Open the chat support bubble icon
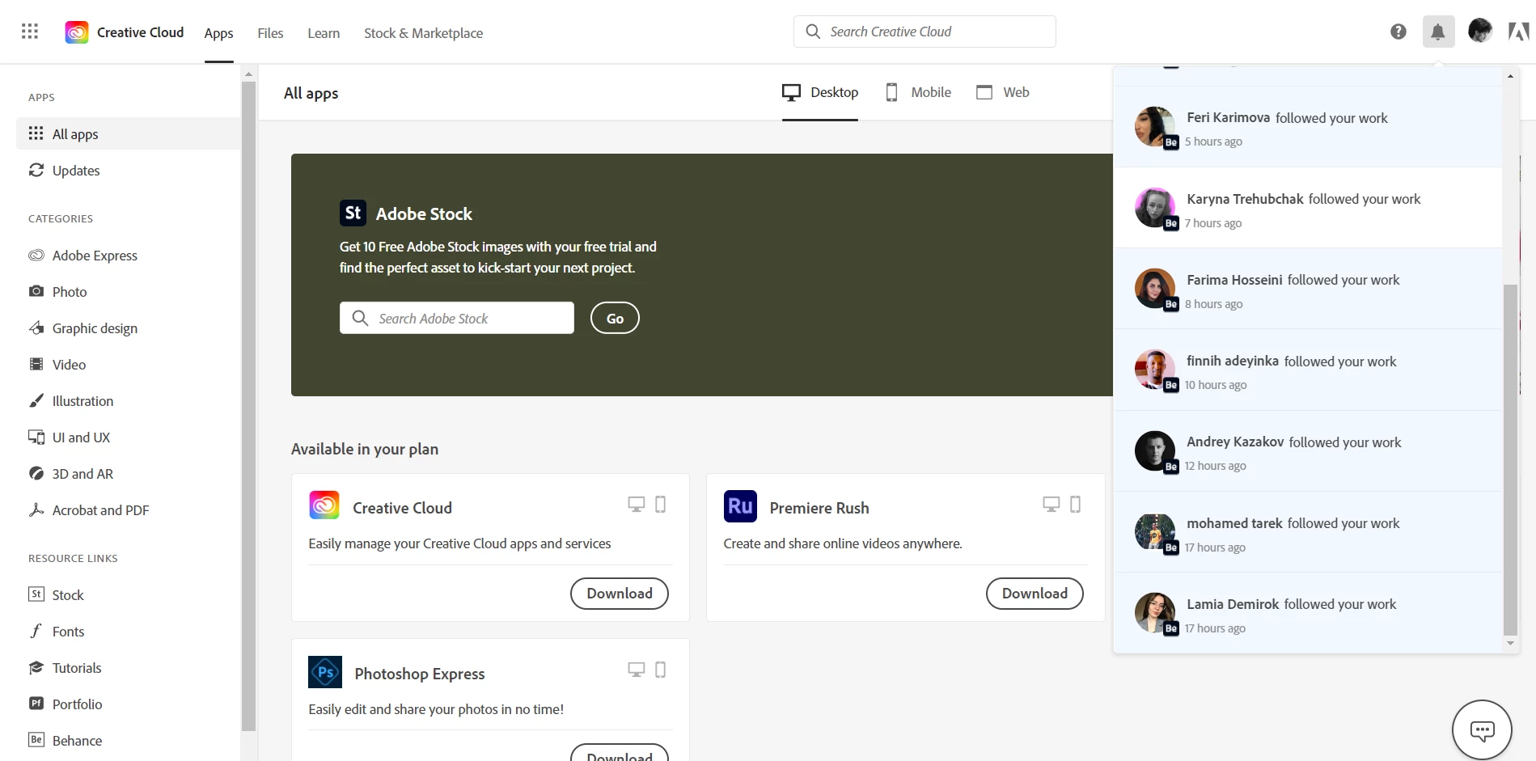 tap(1482, 730)
